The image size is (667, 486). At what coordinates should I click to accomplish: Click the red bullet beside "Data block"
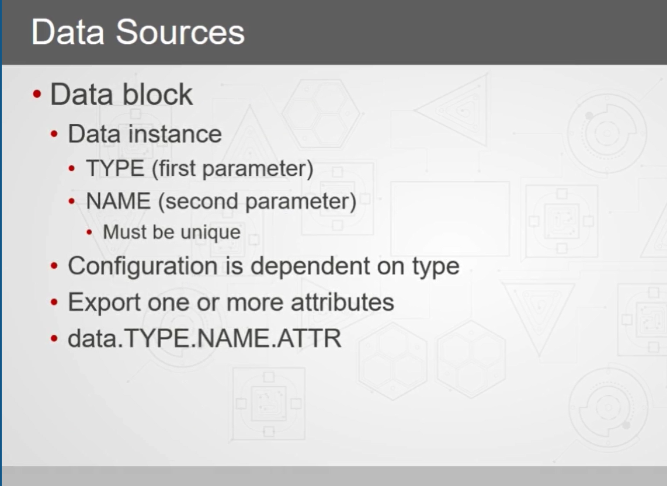pos(37,94)
